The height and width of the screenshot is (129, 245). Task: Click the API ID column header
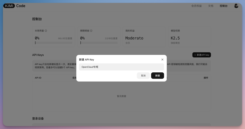click(38, 78)
